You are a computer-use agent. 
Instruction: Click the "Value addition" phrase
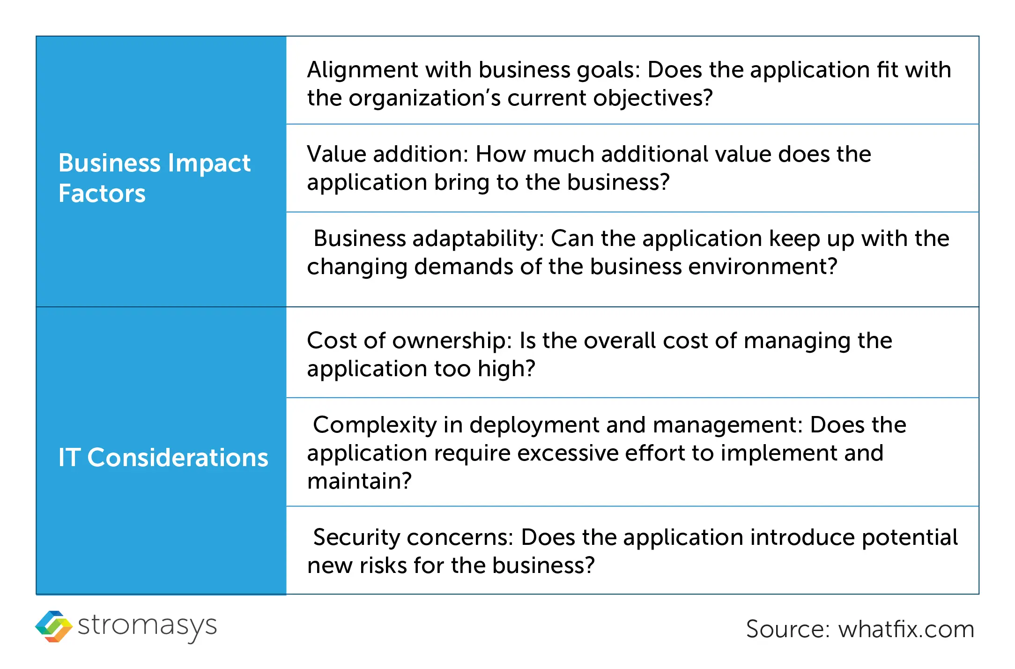(387, 154)
